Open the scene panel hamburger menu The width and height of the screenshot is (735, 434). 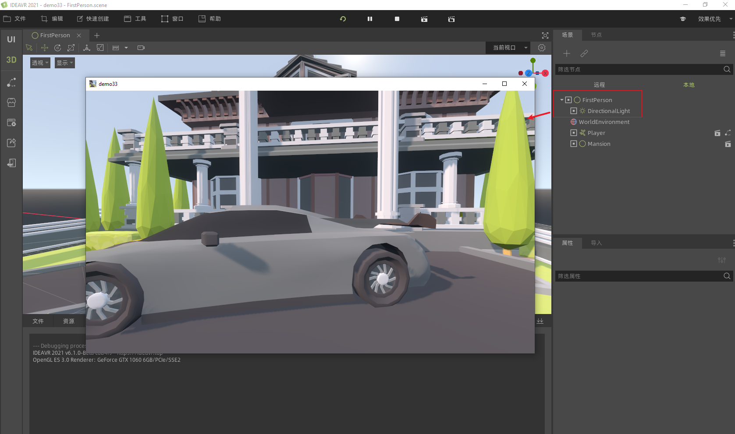[723, 53]
